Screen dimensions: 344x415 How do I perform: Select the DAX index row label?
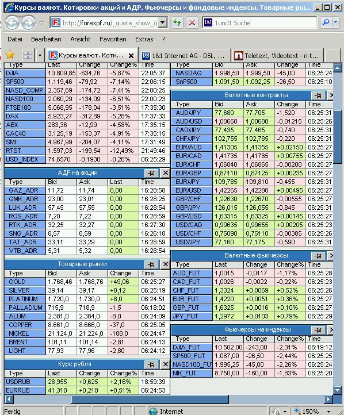(x=25, y=116)
